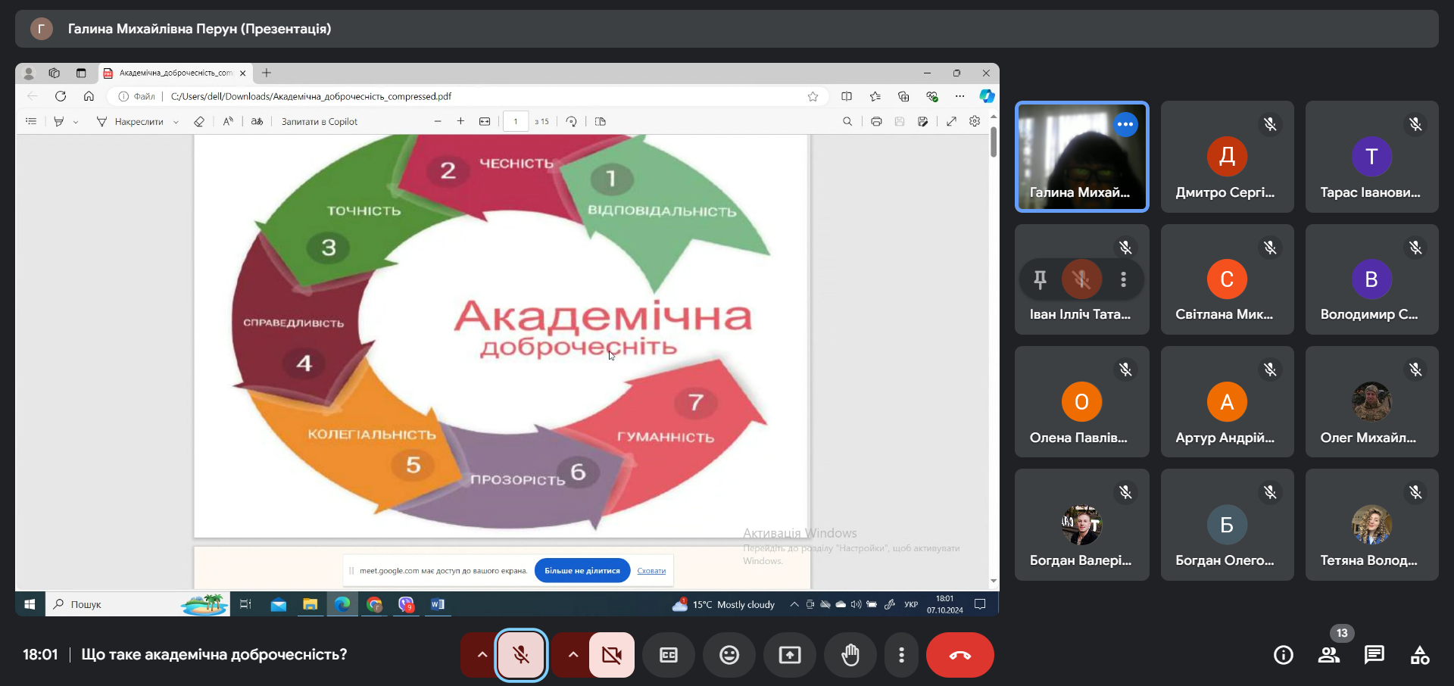The width and height of the screenshot is (1454, 686).
Task: Click the Сховати link in sharing bar
Action: (x=651, y=571)
